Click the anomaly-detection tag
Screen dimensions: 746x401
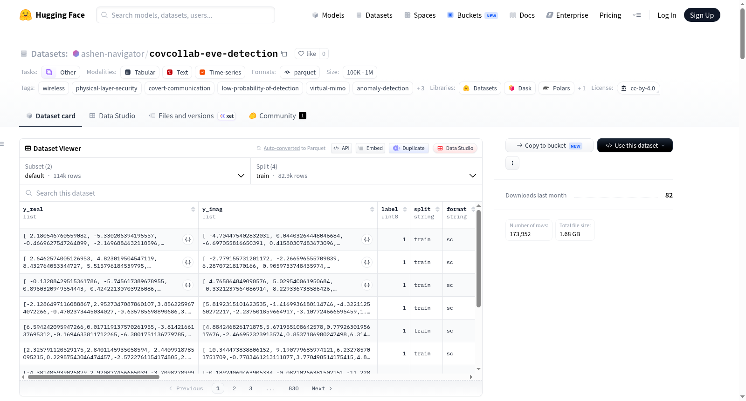point(383,88)
